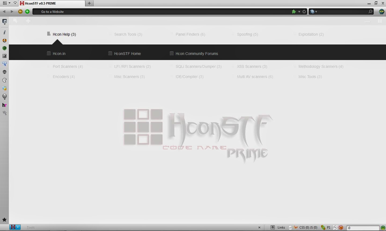The image size is (386, 231).
Task: Click the round globe icon beside the search box
Action: pyautogui.click(x=381, y=12)
